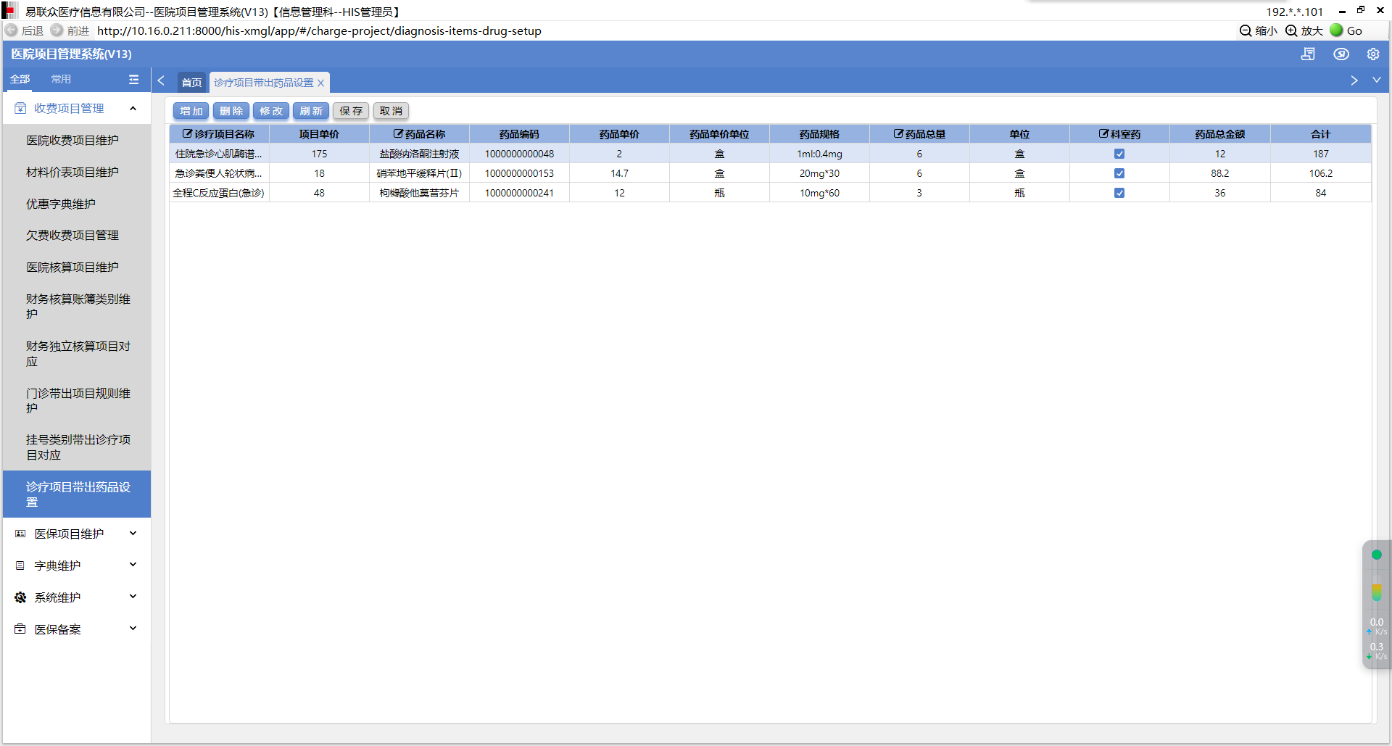Open 优惠字典维护 menu item
The height and width of the screenshot is (746, 1392).
pos(77,204)
